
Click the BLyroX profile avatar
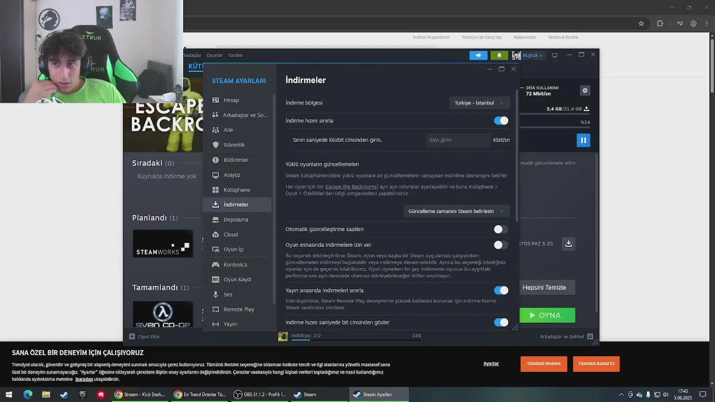[517, 55]
